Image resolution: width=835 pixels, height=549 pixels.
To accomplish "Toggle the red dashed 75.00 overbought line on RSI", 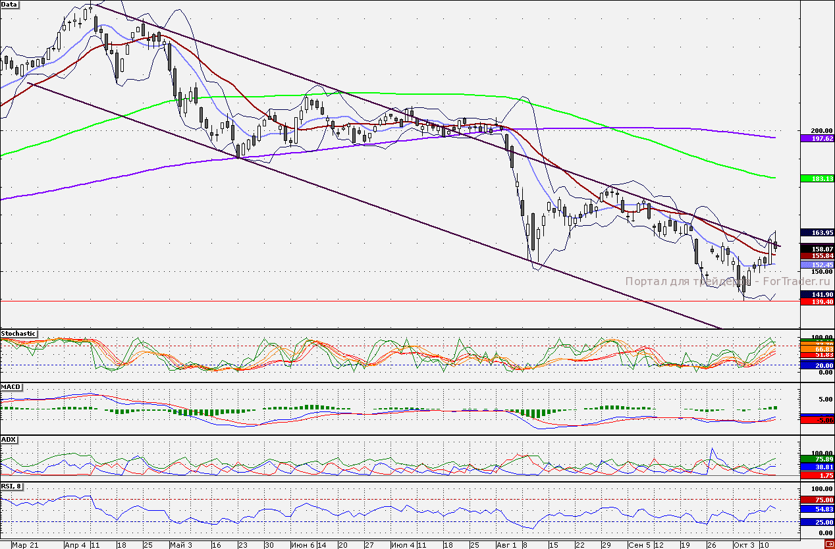I will (x=817, y=500).
